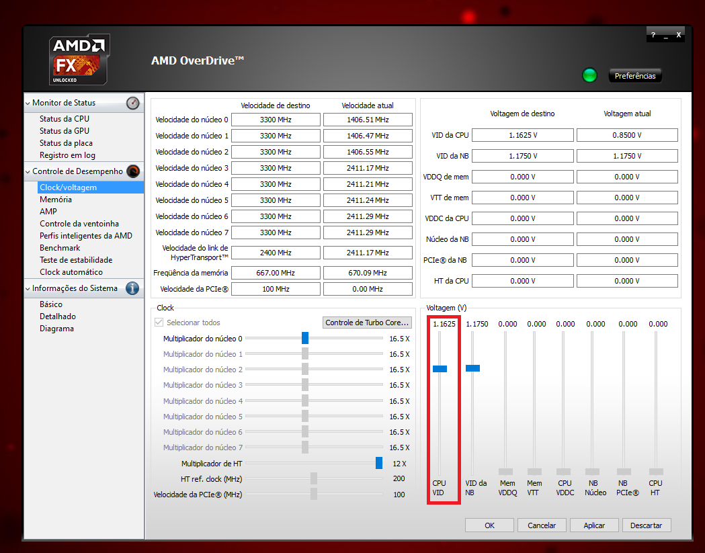Click the Mem VDDQ voltage slider handle
This screenshot has width=705, height=553.
506,472
